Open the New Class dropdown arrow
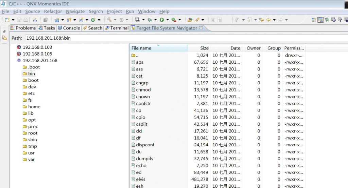Screen dimensions: 348x188 click(99, 20)
